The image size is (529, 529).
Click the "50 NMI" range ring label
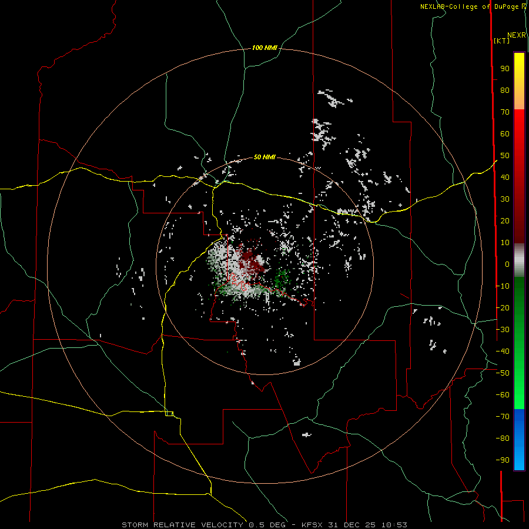click(264, 157)
